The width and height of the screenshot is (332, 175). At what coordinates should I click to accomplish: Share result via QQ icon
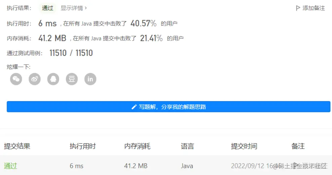(53, 79)
